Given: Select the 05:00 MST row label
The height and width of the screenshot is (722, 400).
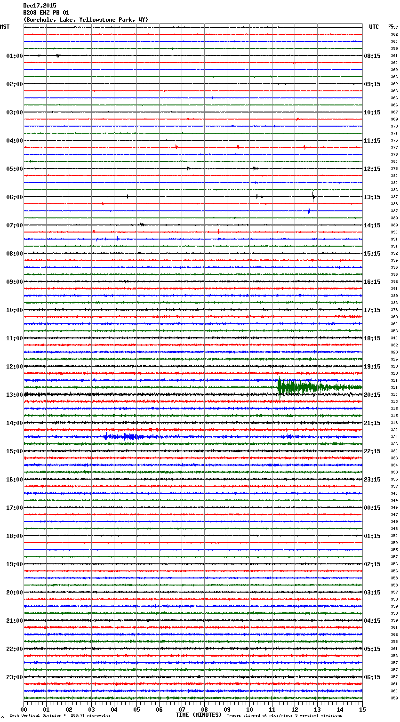Looking at the screenshot, I should [15, 169].
